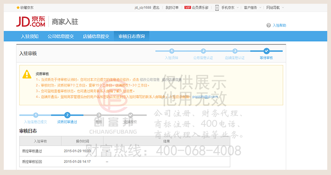
Task: Open the 公司信息提交 navigation tab
Action: pyautogui.click(x=61, y=36)
